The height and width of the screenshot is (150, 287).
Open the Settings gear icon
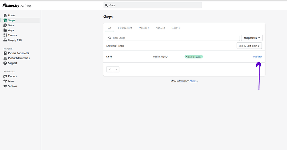pos(5,86)
